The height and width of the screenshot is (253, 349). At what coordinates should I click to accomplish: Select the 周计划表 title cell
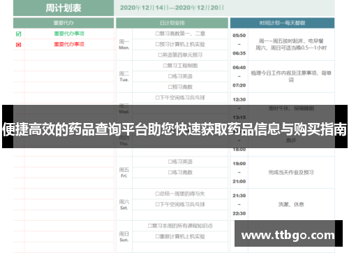point(64,8)
